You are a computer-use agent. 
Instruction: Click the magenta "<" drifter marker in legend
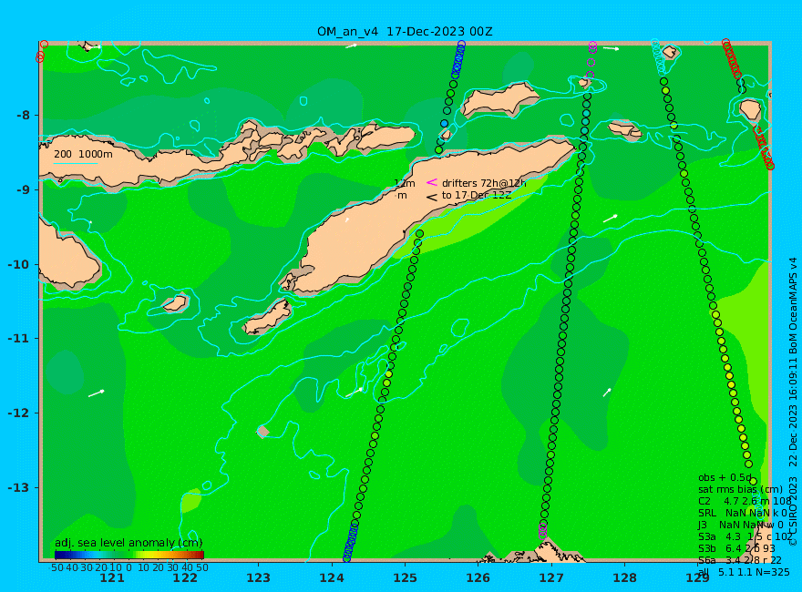(x=432, y=182)
